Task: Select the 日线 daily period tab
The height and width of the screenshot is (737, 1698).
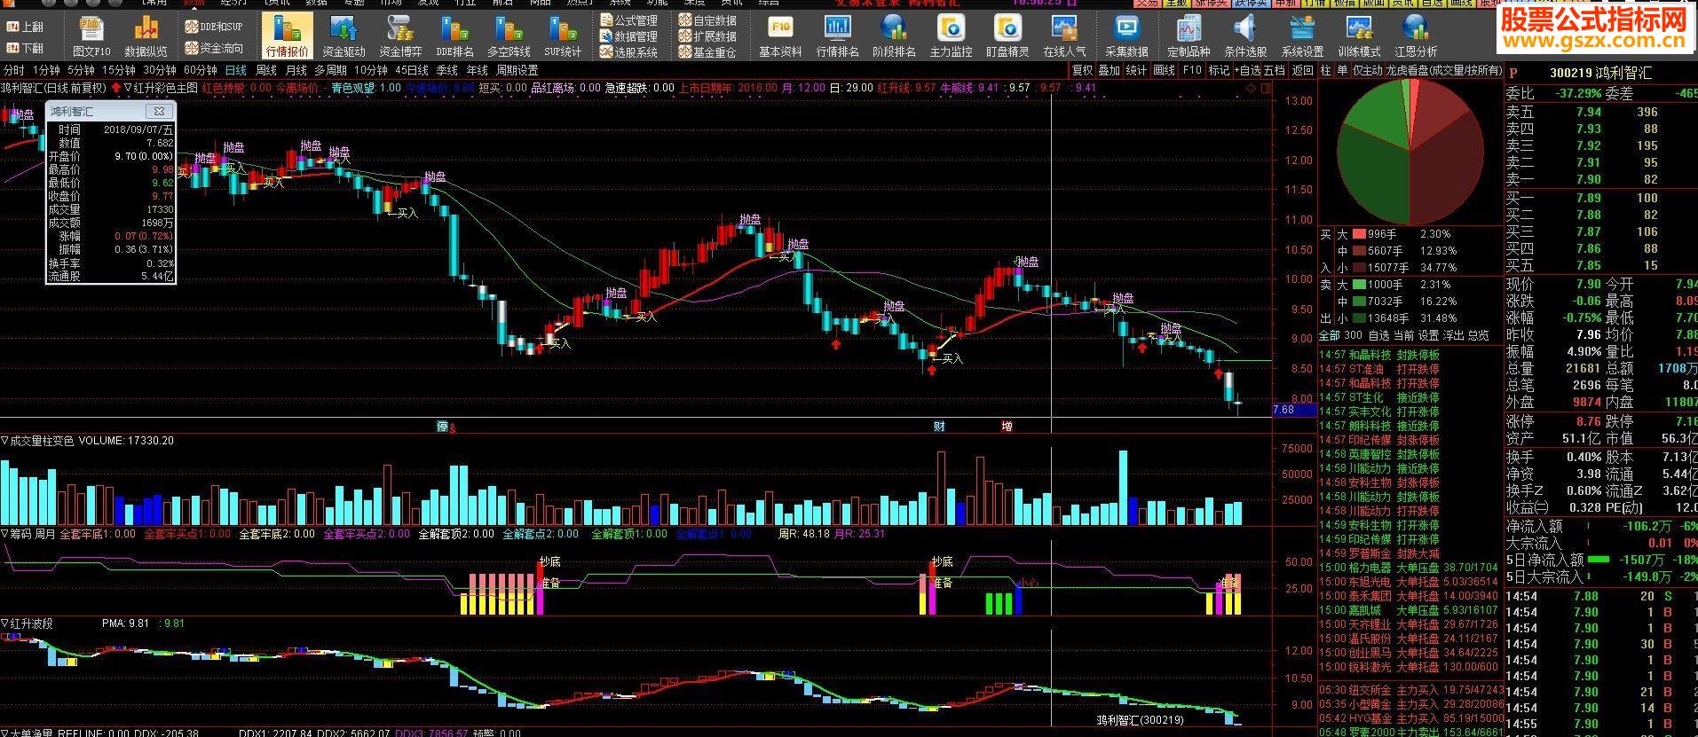Action: click(236, 70)
